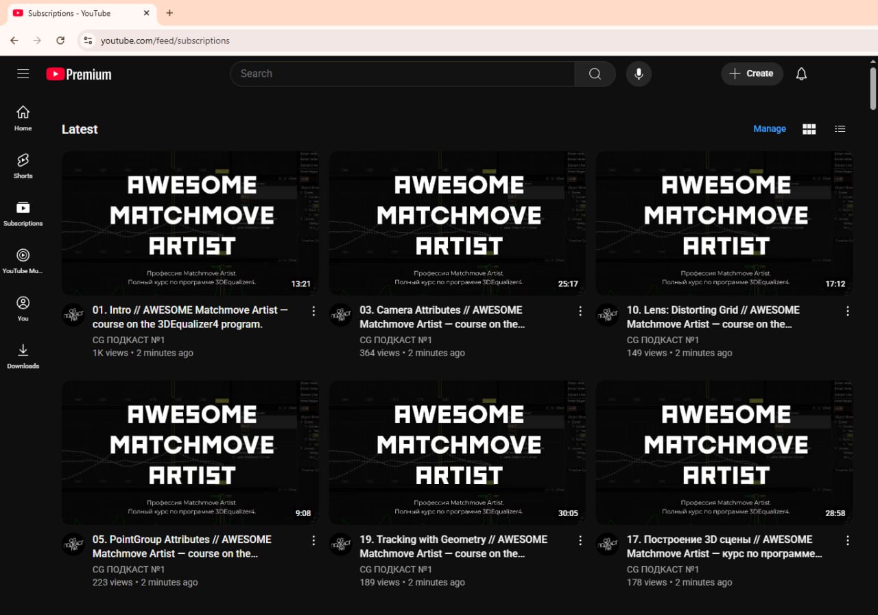Click the page vertical scrollbar

tap(873, 88)
